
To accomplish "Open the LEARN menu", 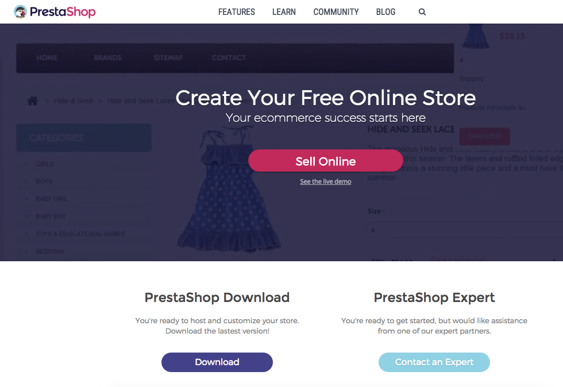I will pyautogui.click(x=284, y=12).
